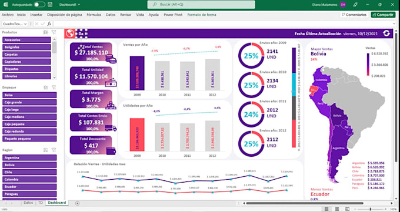Viewport: 400px width, 212px height.
Task: Add a new sheet with plus icon
Action: click(x=78, y=203)
